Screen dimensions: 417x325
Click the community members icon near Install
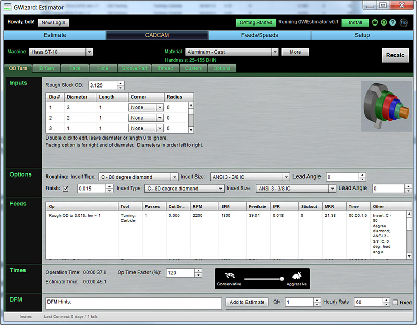tap(374, 22)
